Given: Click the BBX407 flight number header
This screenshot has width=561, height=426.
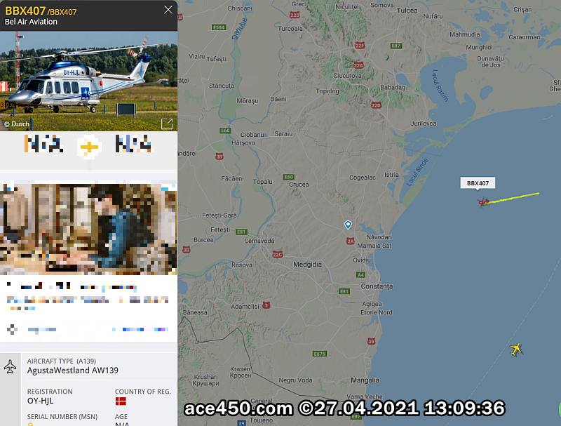Looking at the screenshot, I should 25,11.
